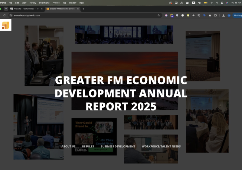Click the keyboard input source A icon
This screenshot has height=170, width=242.
tap(193, 3)
